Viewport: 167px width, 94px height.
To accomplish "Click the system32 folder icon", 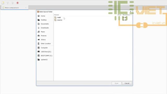I will click(39, 60).
